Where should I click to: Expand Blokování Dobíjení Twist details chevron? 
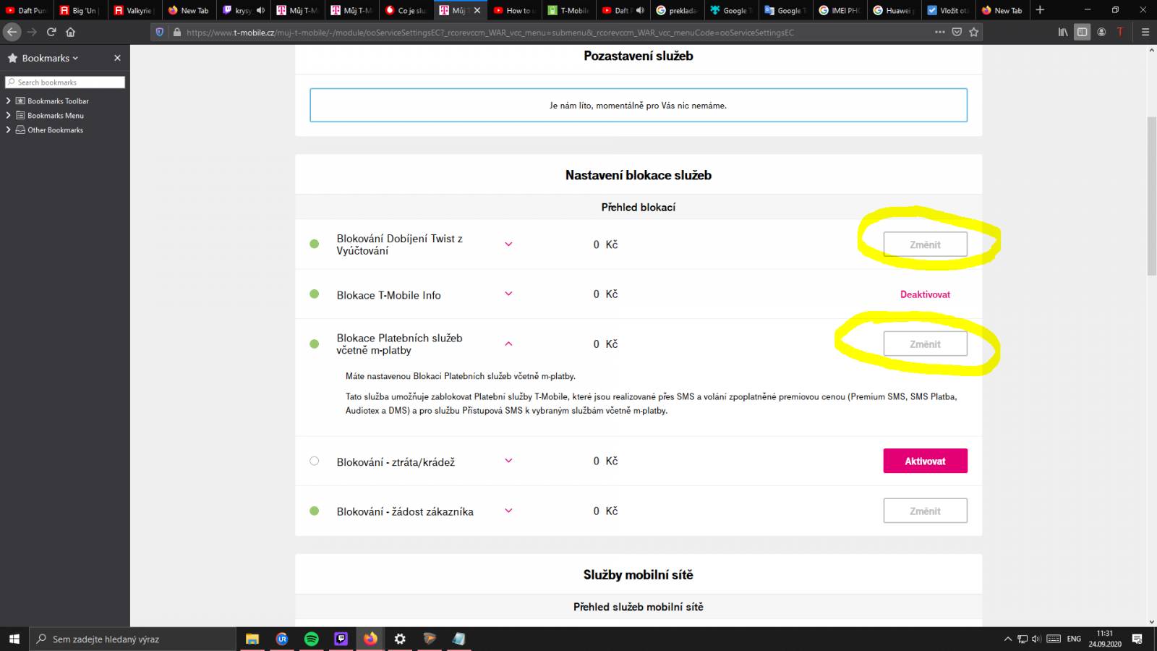point(508,244)
